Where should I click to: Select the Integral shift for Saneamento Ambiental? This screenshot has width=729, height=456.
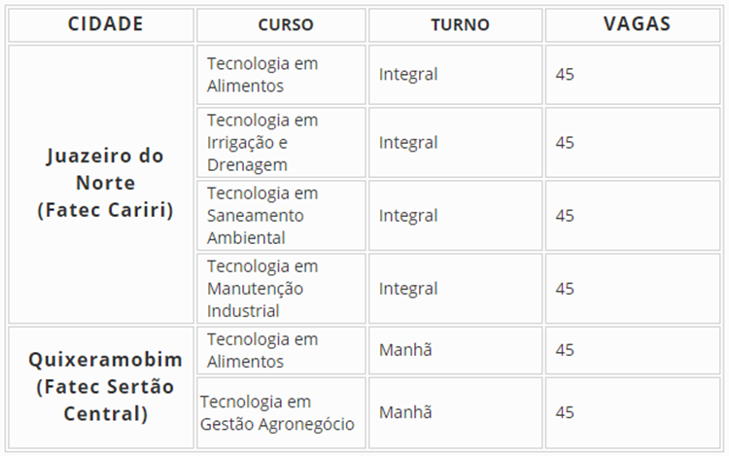click(x=408, y=215)
